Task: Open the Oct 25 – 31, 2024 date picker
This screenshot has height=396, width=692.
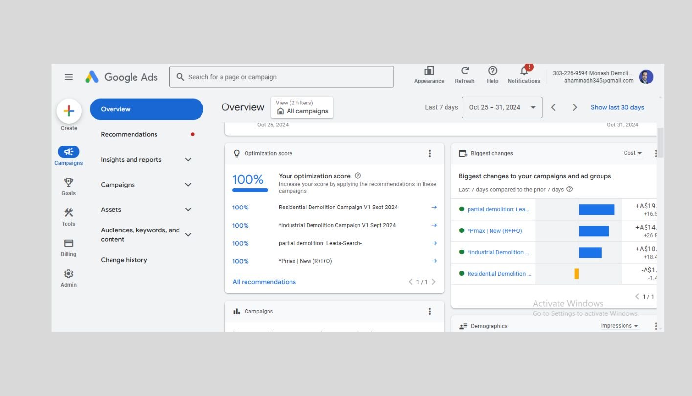Action: (x=502, y=107)
